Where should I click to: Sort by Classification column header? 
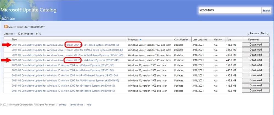coord(181,40)
